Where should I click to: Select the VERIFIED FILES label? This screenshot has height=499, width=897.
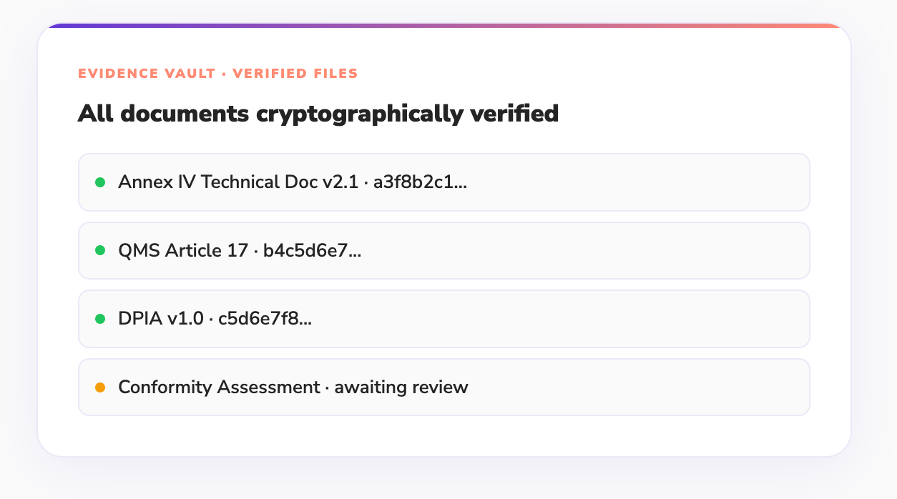[295, 74]
